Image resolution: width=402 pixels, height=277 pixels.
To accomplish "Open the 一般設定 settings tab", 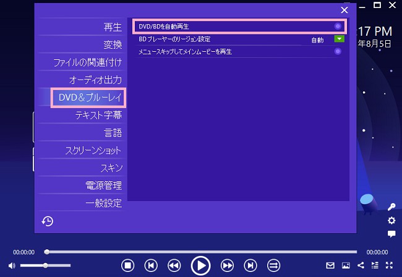I will tap(82, 203).
